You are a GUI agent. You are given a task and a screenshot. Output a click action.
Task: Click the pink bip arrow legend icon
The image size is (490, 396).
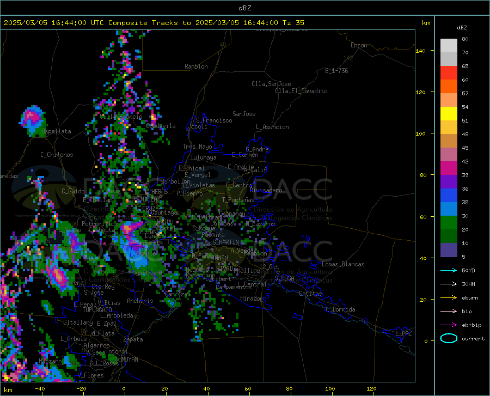[449, 312]
